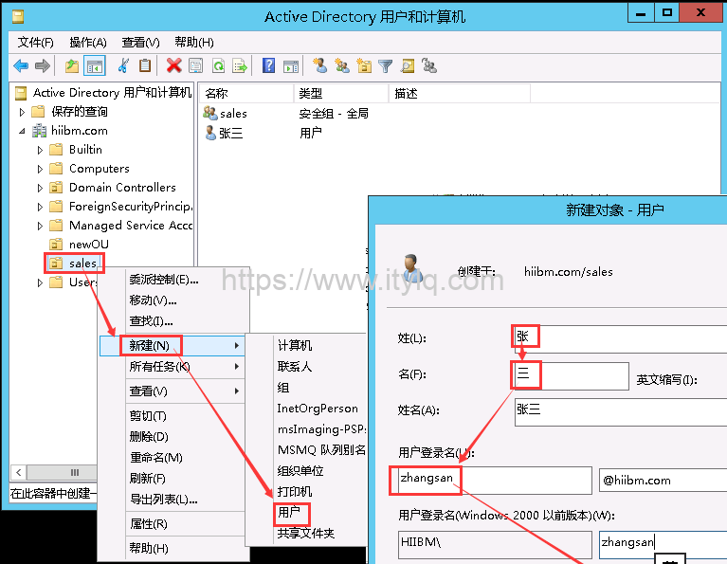This screenshot has width=727, height=564.
Task: Click the Paste clipboard icon
Action: tap(145, 65)
